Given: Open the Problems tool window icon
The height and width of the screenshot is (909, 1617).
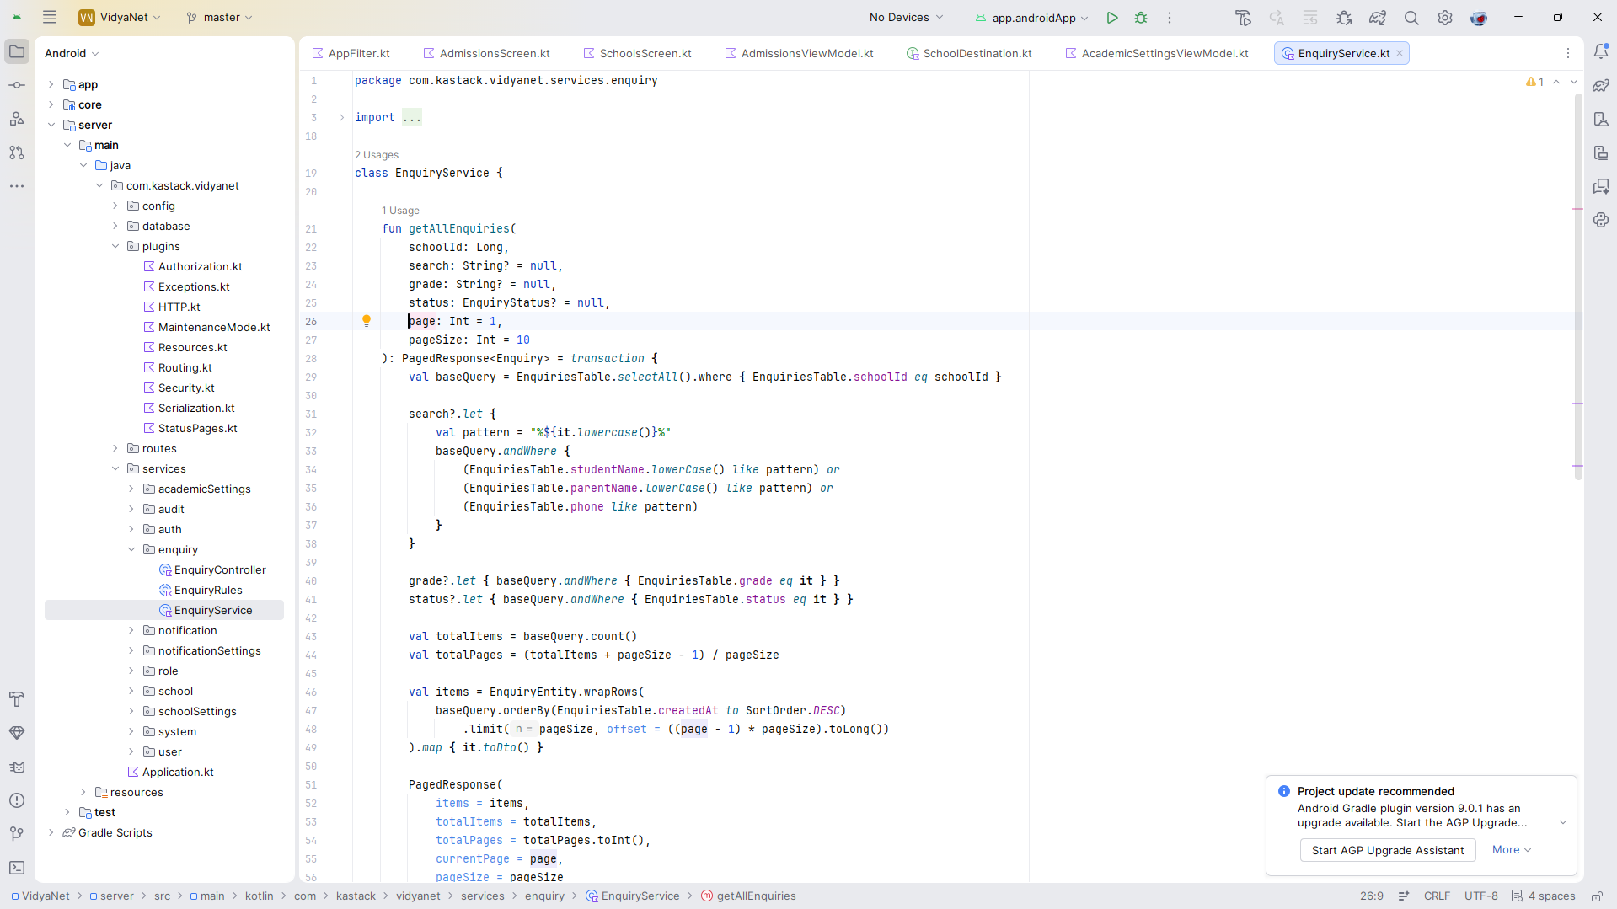Looking at the screenshot, I should (17, 800).
